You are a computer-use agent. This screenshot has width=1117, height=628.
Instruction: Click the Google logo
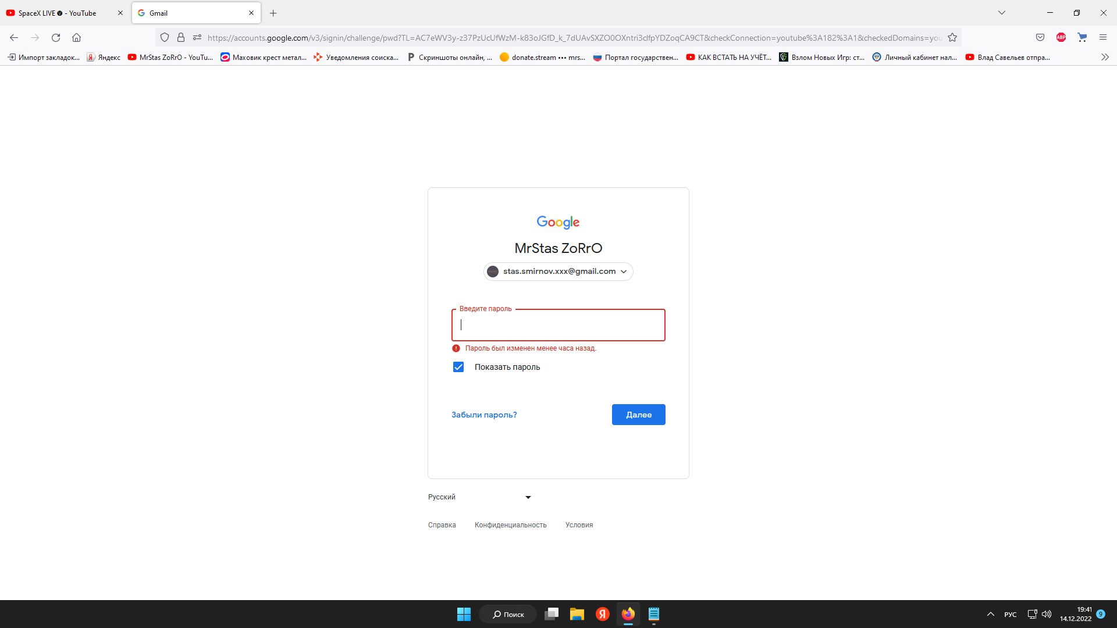point(558,222)
